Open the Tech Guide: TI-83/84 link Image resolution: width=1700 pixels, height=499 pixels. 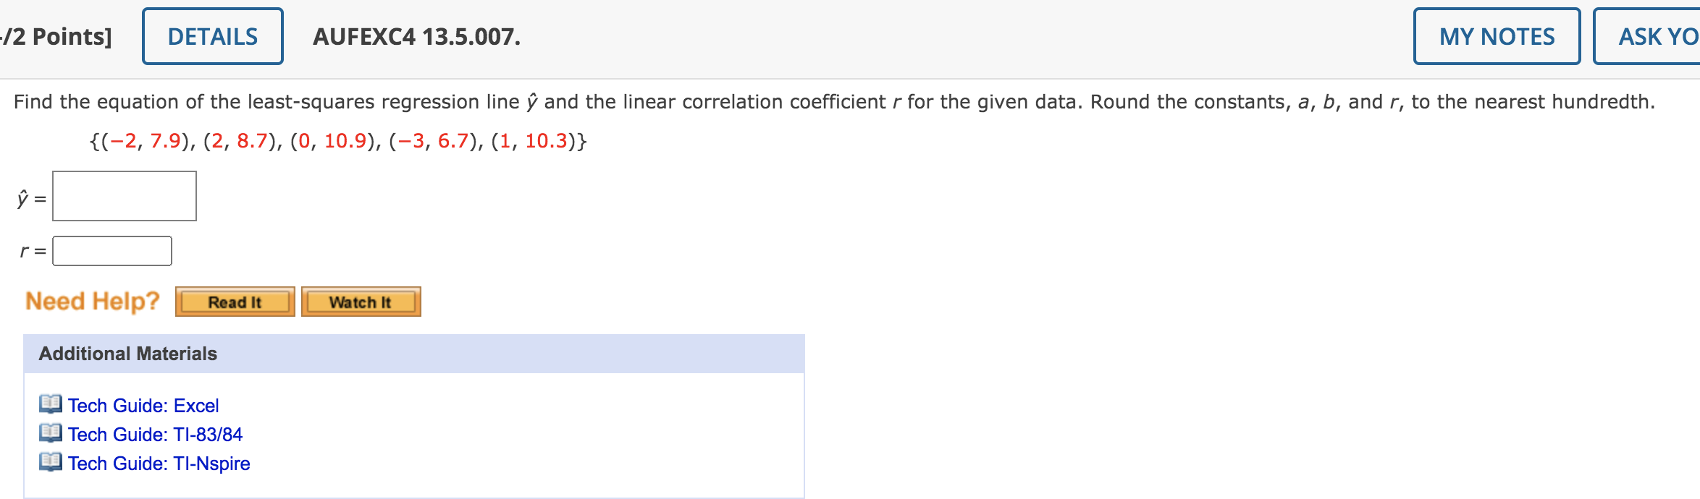click(154, 435)
